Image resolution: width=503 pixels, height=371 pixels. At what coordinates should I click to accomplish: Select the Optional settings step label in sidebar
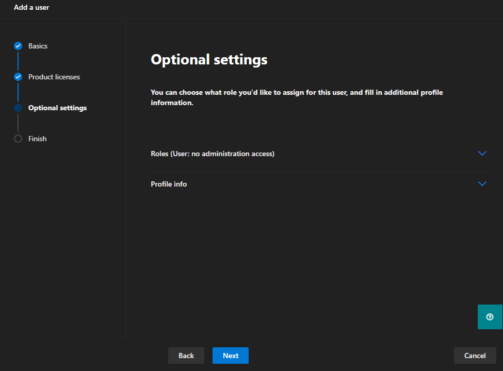click(57, 108)
